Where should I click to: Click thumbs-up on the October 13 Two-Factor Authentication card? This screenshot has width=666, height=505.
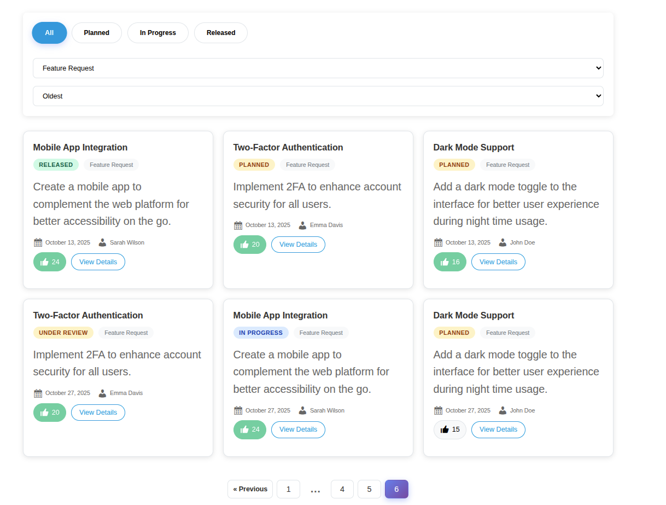coord(250,245)
